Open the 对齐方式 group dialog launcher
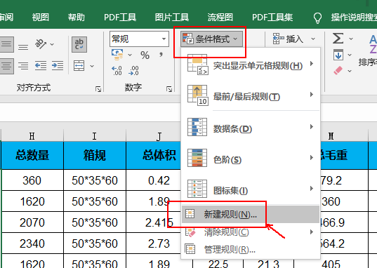Screen dimensions: 377x268 pos(98,89)
